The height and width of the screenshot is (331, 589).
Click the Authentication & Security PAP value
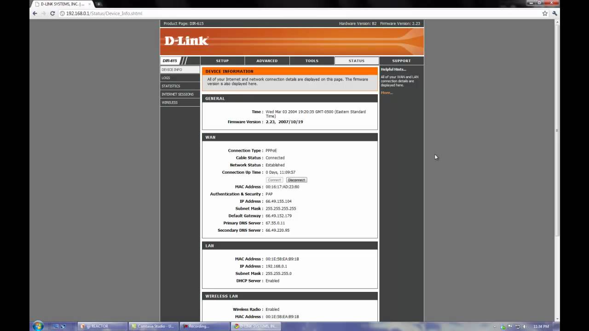coord(269,194)
